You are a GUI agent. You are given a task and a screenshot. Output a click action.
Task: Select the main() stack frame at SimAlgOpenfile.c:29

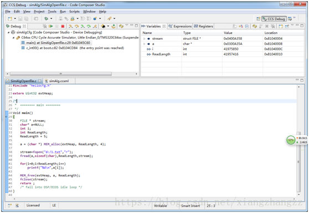pos(56,43)
